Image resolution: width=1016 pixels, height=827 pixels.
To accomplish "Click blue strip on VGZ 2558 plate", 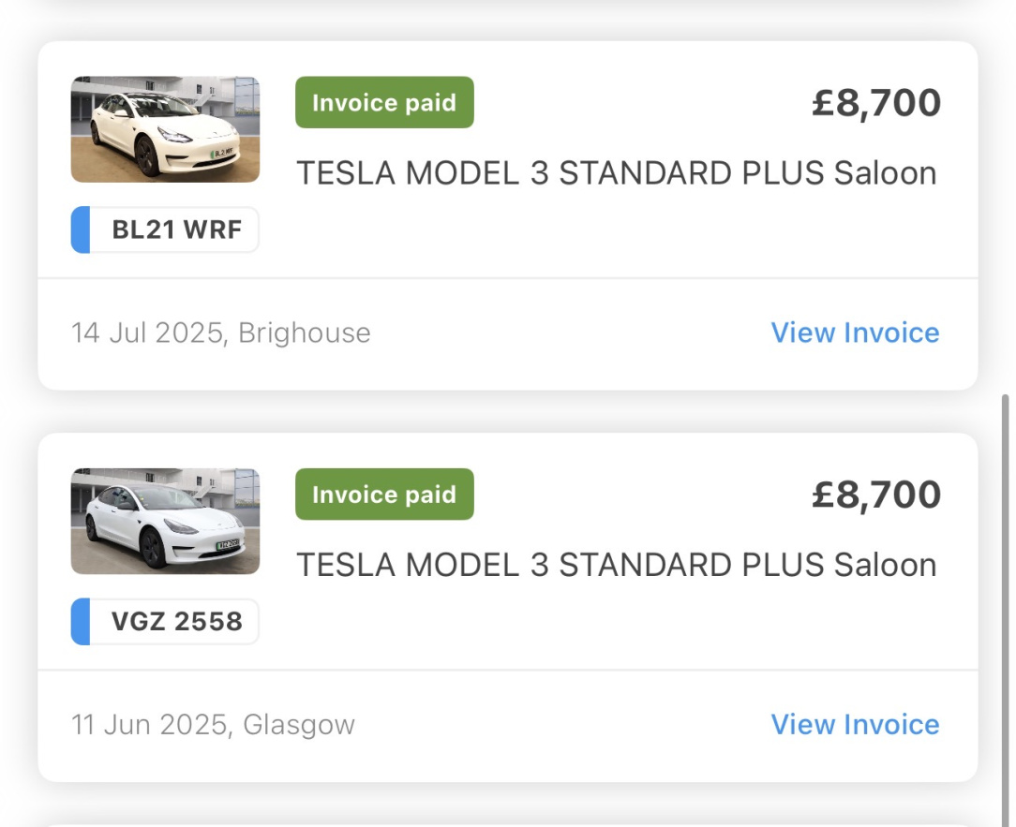I will (81, 622).
